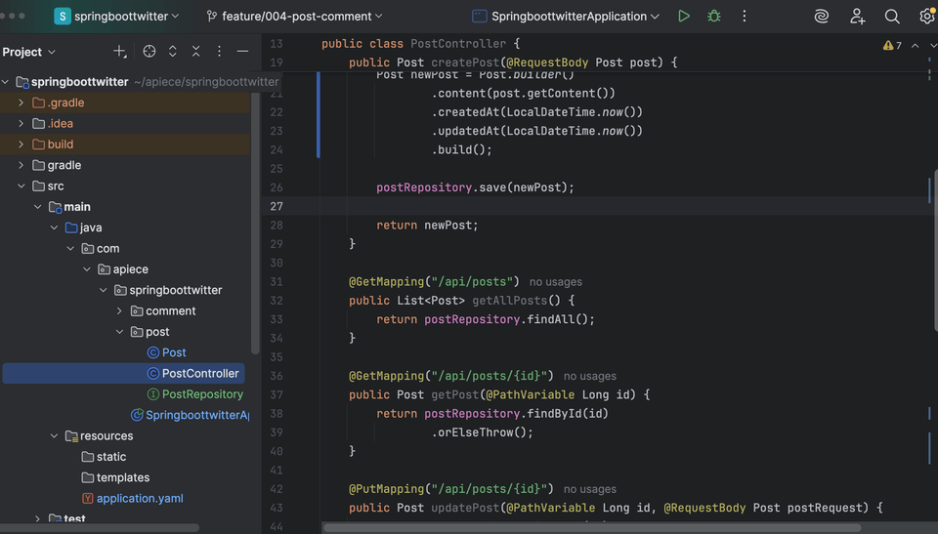Hide the Project tool window with minus icon
Image resolution: width=938 pixels, height=534 pixels.
click(242, 52)
